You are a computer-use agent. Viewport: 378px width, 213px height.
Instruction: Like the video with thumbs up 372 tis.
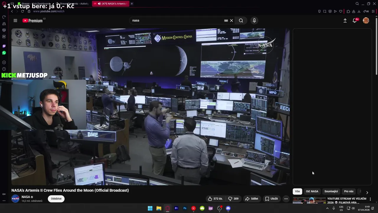tap(215, 199)
